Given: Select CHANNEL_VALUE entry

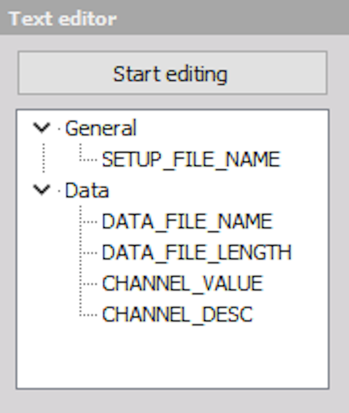Looking at the screenshot, I should pos(182,284).
